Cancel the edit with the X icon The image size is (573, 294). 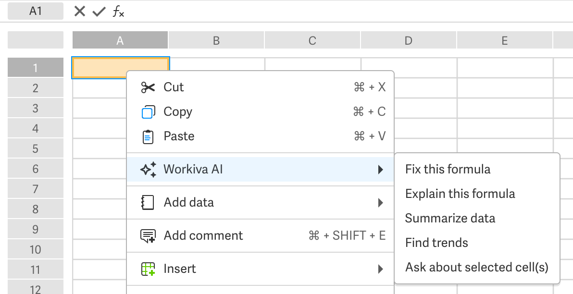(79, 12)
